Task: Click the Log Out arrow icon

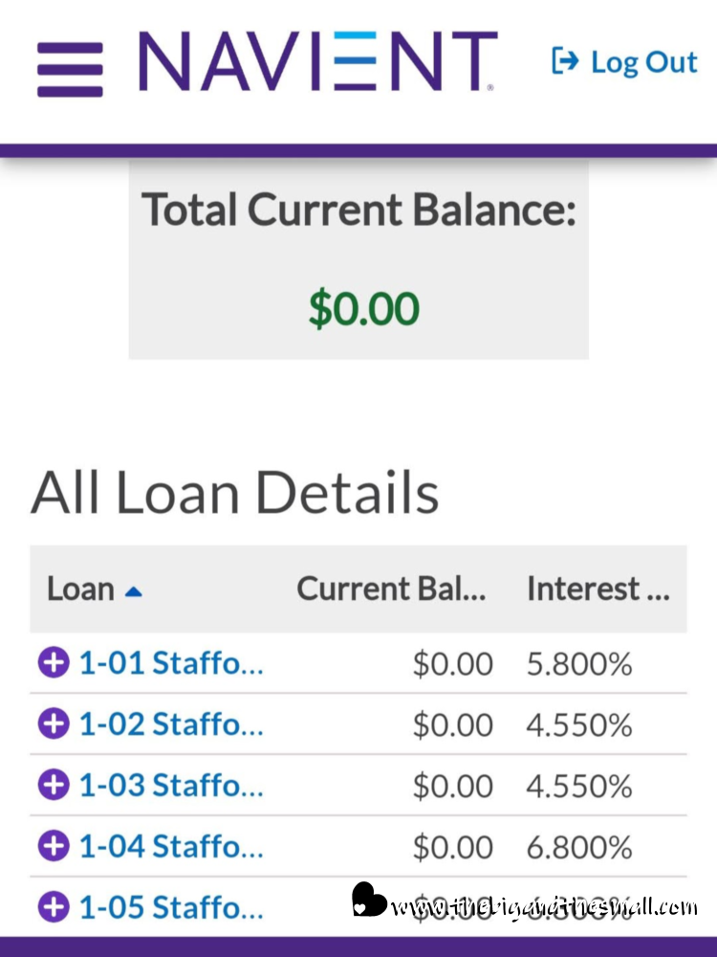Action: (565, 62)
